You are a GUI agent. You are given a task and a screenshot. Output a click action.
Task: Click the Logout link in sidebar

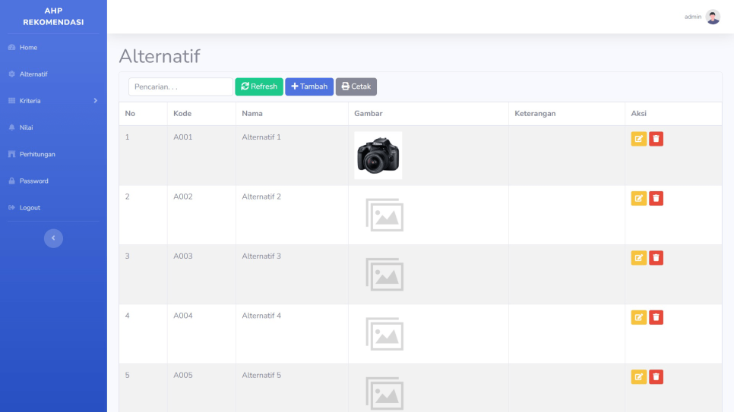pos(30,208)
